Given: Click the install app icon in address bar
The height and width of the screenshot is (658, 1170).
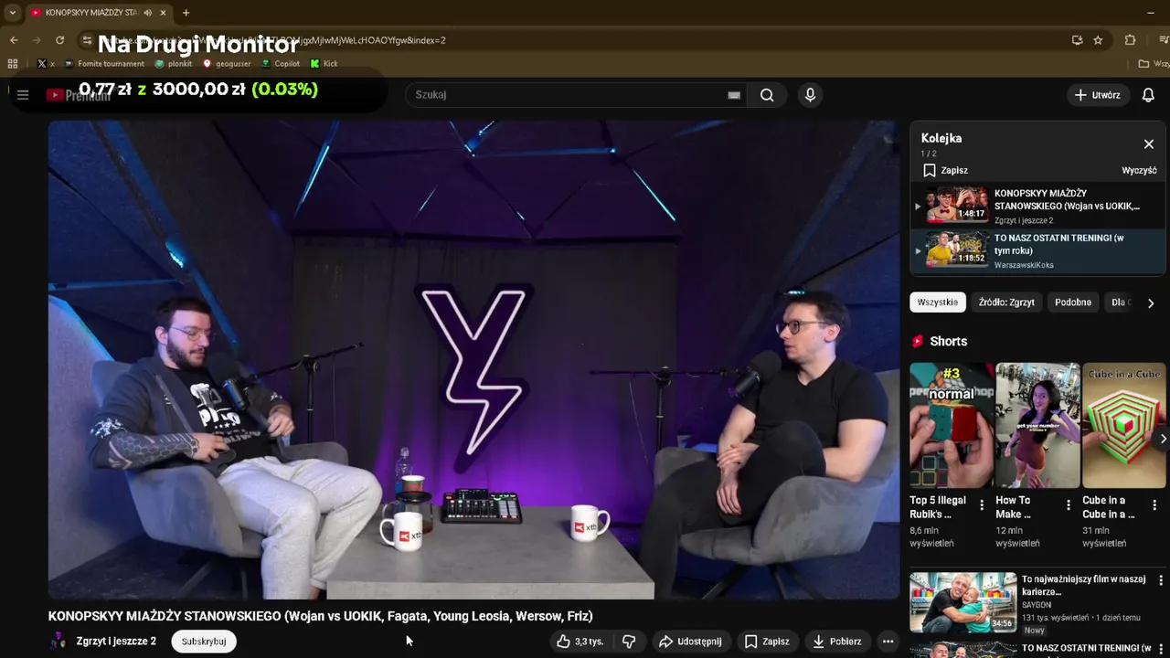Looking at the screenshot, I should click(x=1077, y=40).
